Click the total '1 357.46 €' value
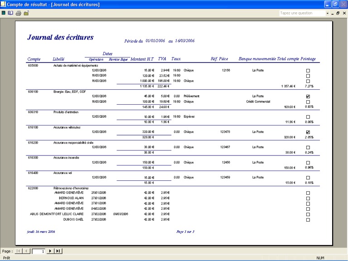Viewport: 348px width, 261px height. (x=288, y=87)
